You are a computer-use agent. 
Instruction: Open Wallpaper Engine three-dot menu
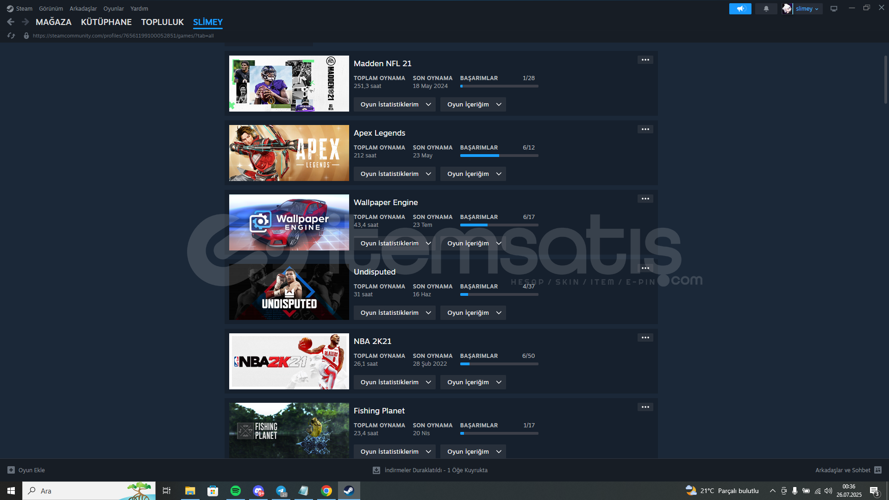645,199
